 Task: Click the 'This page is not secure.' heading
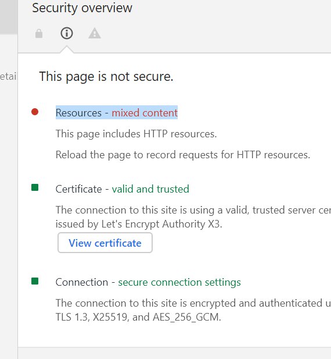point(106,76)
